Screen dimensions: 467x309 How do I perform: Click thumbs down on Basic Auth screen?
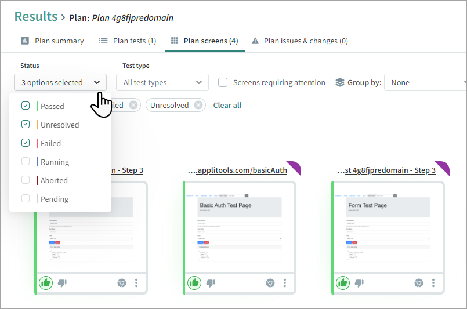211,283
